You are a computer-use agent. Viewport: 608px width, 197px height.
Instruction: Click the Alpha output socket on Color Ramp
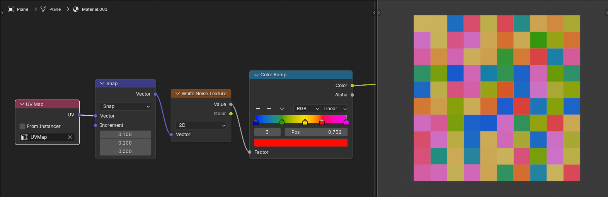352,95
